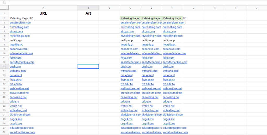Open emailmeform.com link in column A
The width and height of the screenshot is (267, 135).
click(x=21, y=23)
